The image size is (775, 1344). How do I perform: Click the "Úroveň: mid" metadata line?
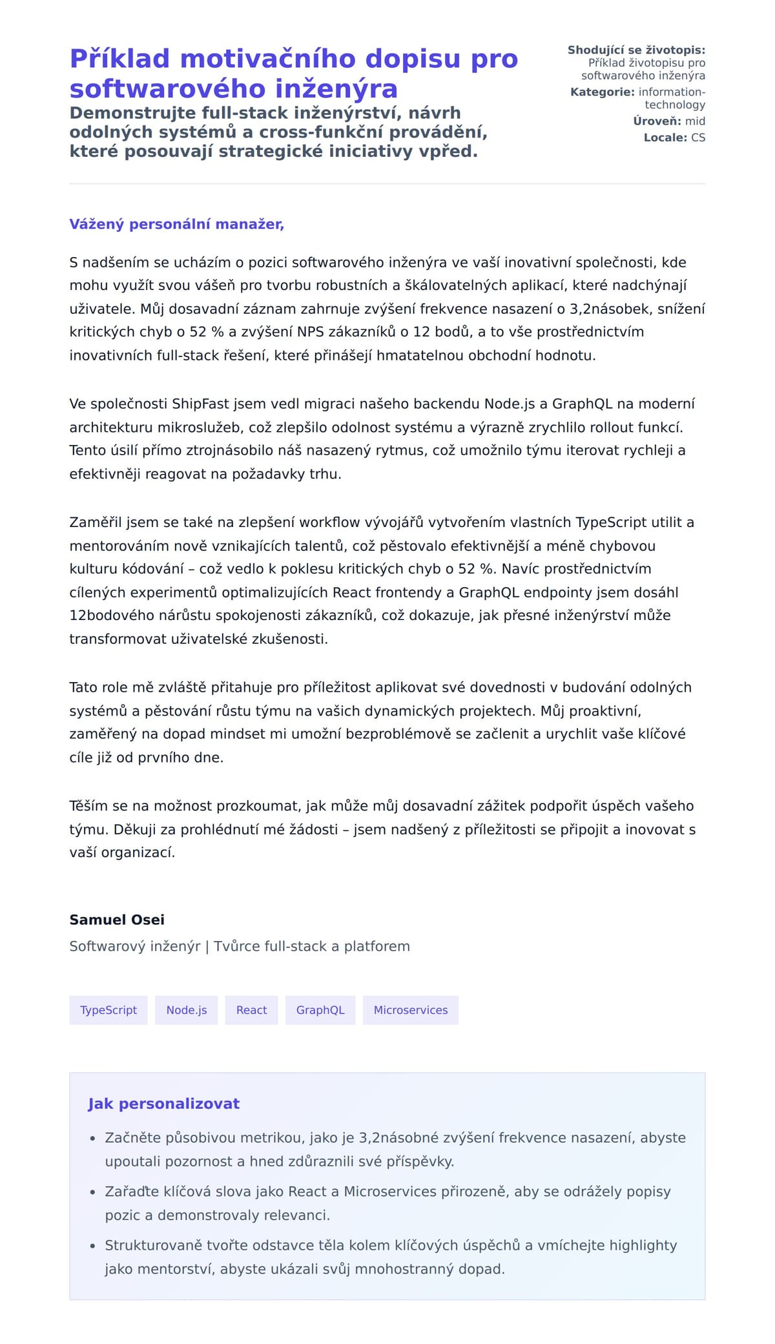pos(669,121)
